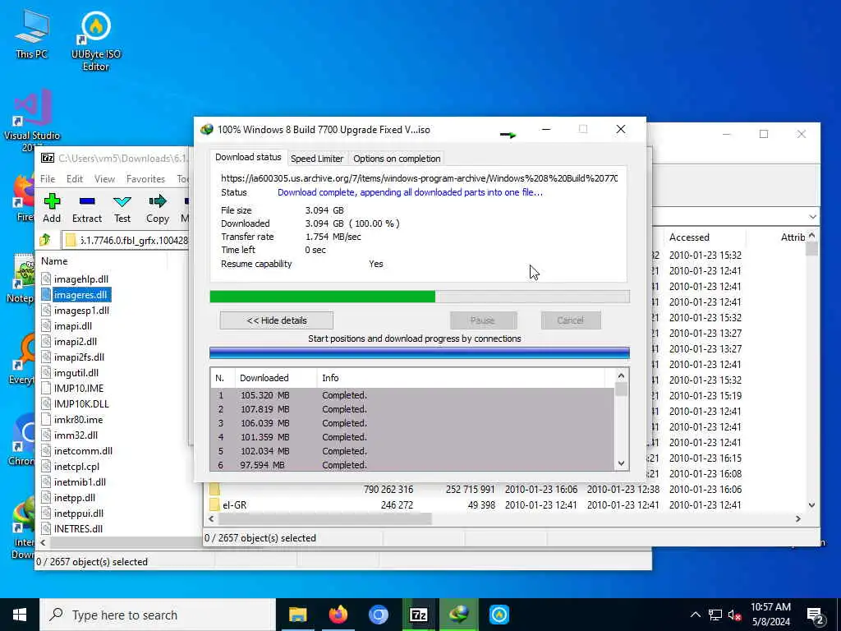Switch to Internet Download Manager in taskbar

pos(458,615)
